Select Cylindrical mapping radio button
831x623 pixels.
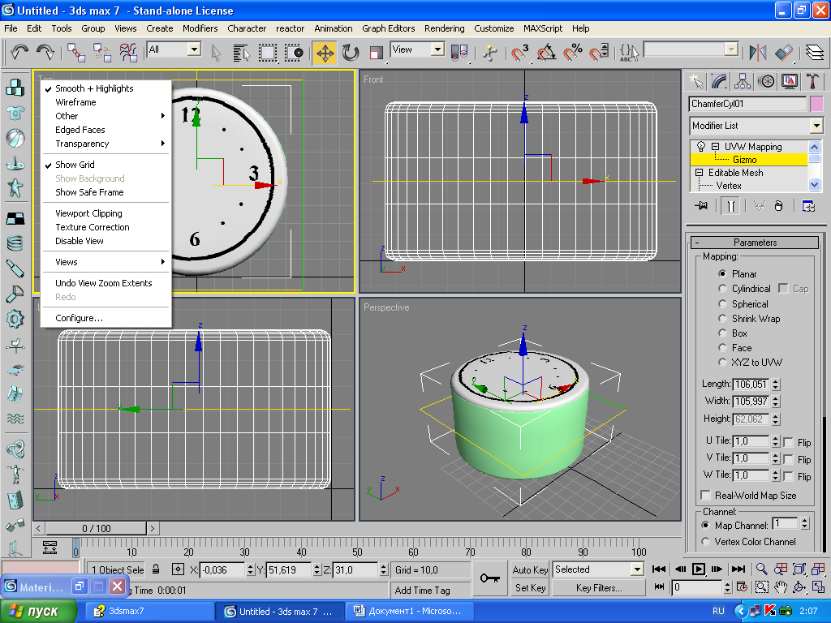(x=721, y=288)
